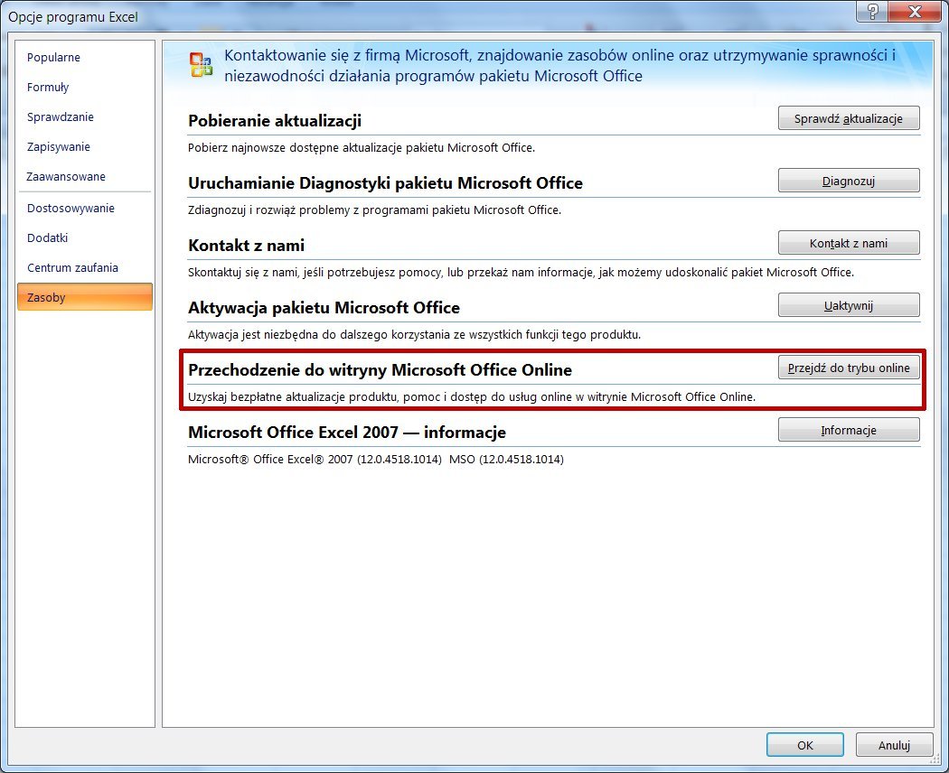The width and height of the screenshot is (949, 773).
Task: Select the Dodatki category
Action: [84, 237]
